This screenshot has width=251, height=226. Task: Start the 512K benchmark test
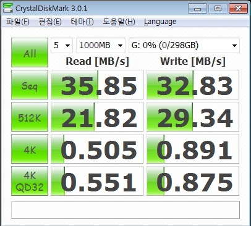point(30,117)
